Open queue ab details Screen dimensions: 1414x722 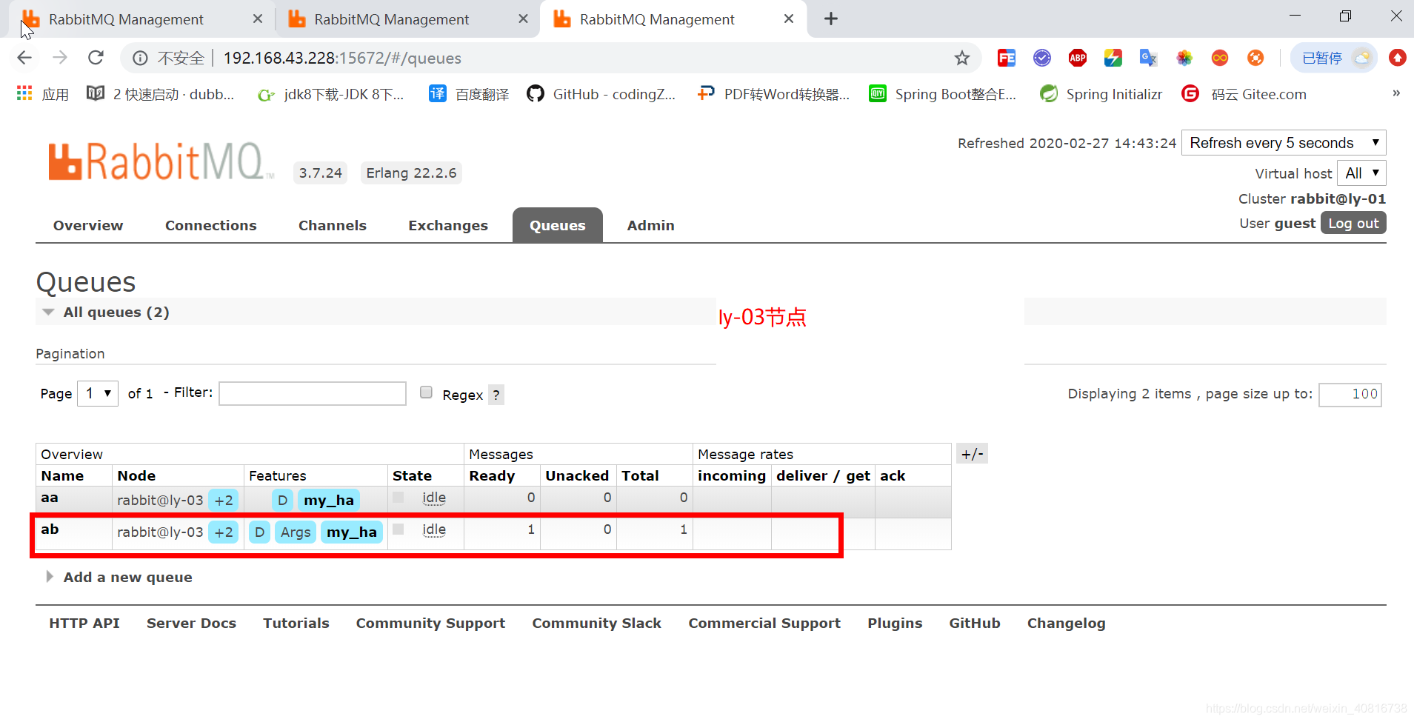tap(50, 529)
